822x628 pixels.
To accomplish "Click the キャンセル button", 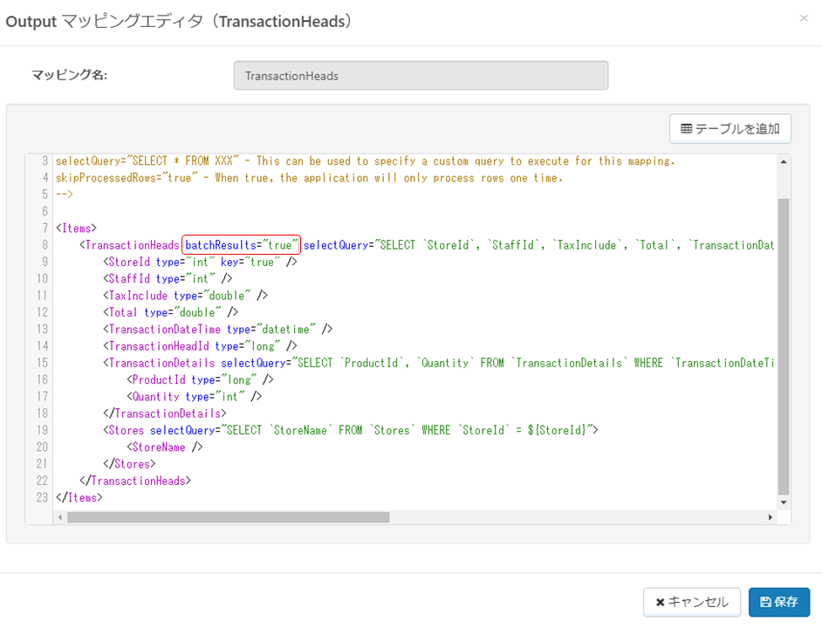I will tap(692, 602).
